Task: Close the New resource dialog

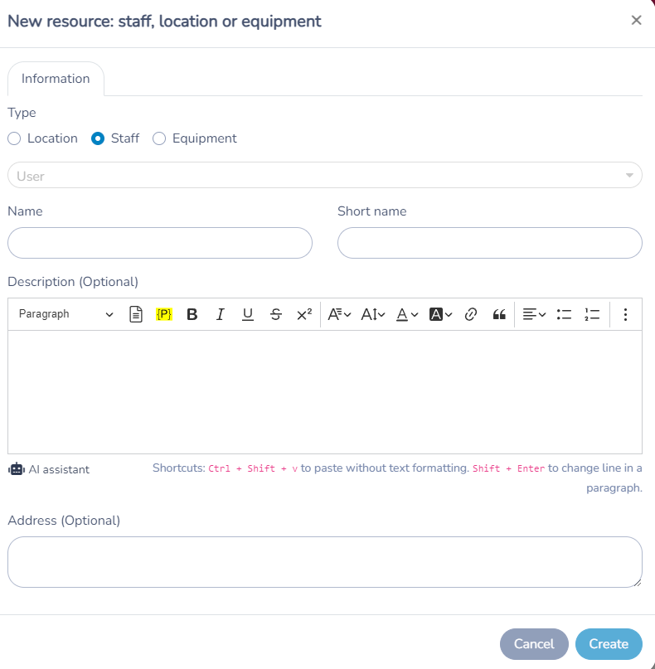Action: (636, 20)
